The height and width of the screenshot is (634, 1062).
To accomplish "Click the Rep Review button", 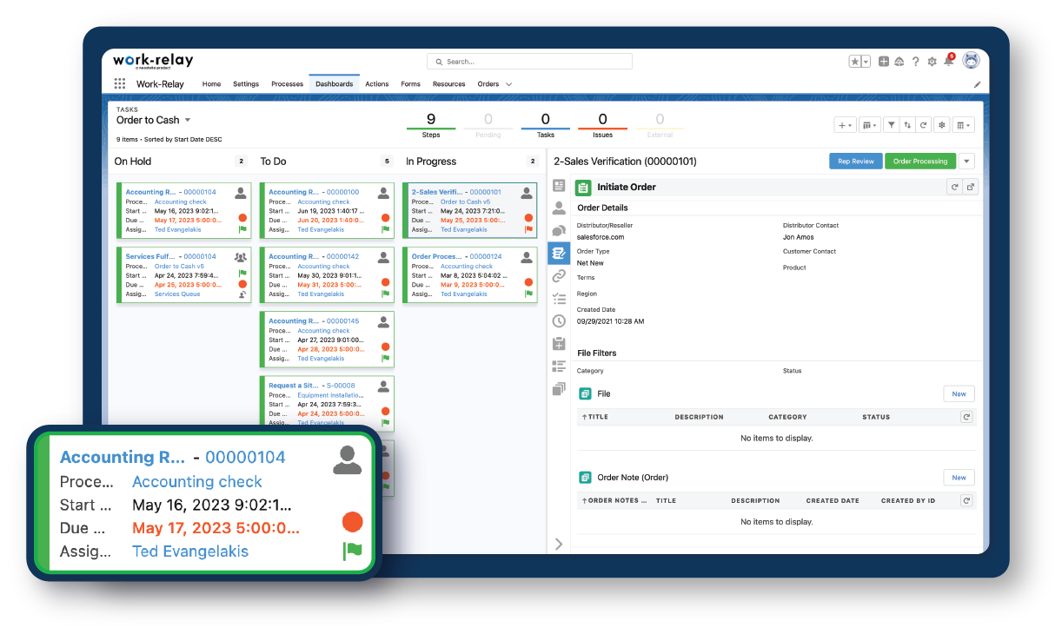I will (x=856, y=161).
